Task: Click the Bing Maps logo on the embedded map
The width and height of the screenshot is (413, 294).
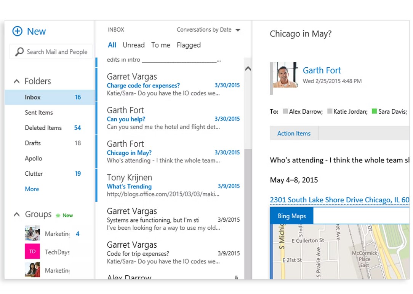Action: click(291, 216)
